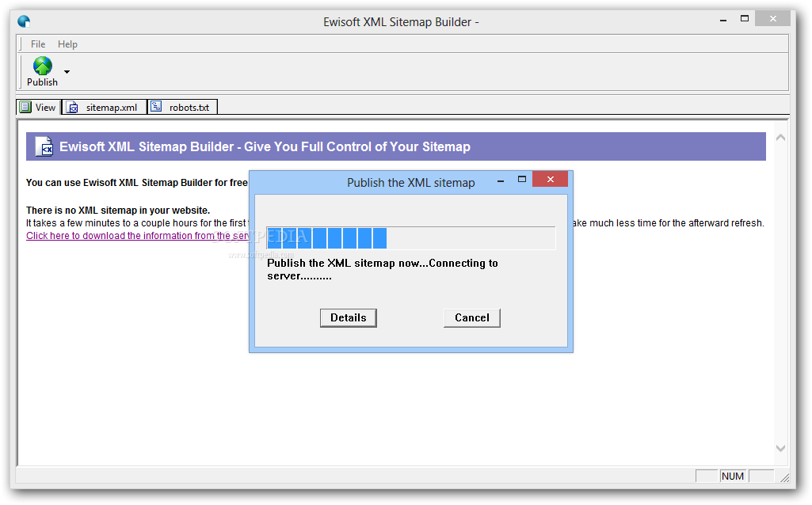Follow the download information from server link
Image resolution: width=812 pixels, height=505 pixels.
(x=139, y=236)
